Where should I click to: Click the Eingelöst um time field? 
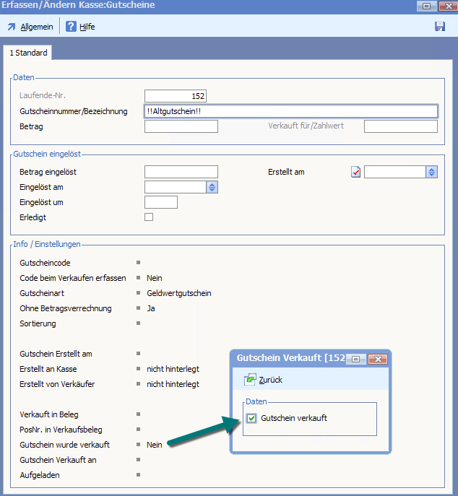pyautogui.click(x=160, y=202)
